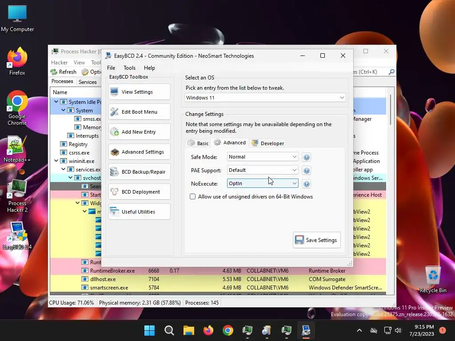This screenshot has height=341, width=455.
Task: Select Registry process row
Action: pyautogui.click(x=76, y=144)
